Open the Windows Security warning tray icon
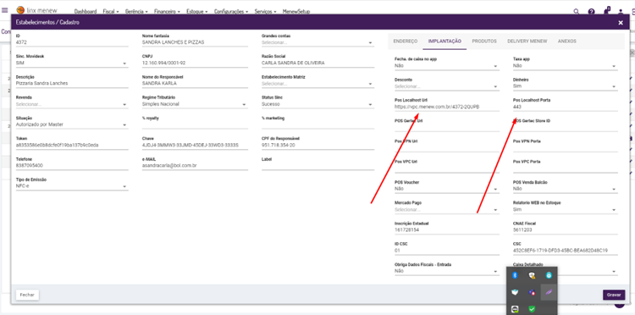The image size is (635, 315). (532, 275)
